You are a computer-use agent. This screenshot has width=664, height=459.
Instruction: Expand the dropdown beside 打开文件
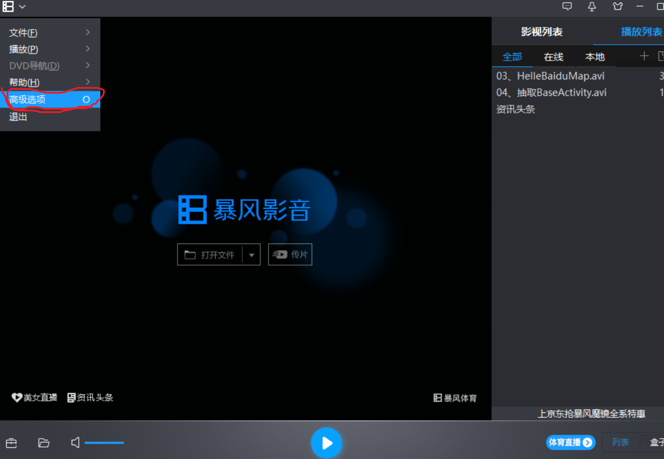point(251,255)
